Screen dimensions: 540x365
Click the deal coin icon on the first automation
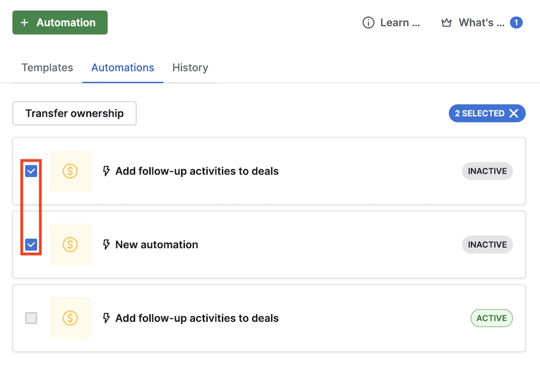click(70, 171)
